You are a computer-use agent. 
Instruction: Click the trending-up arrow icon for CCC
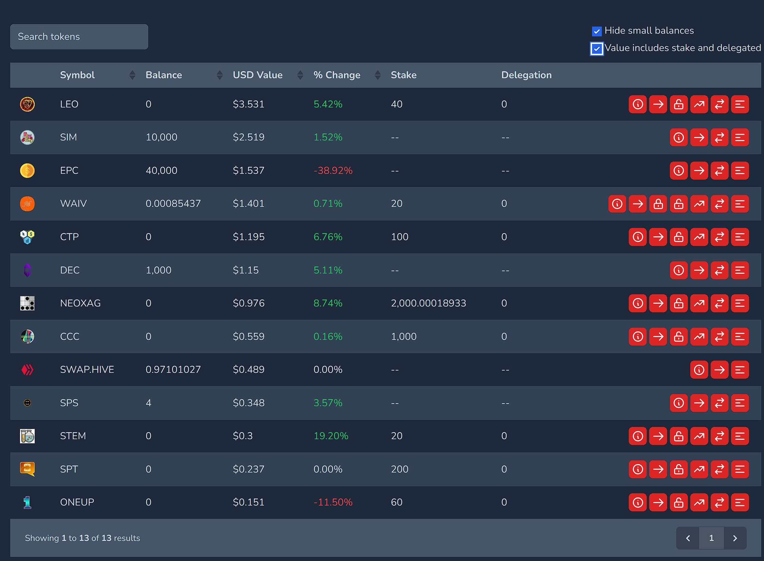(x=699, y=336)
